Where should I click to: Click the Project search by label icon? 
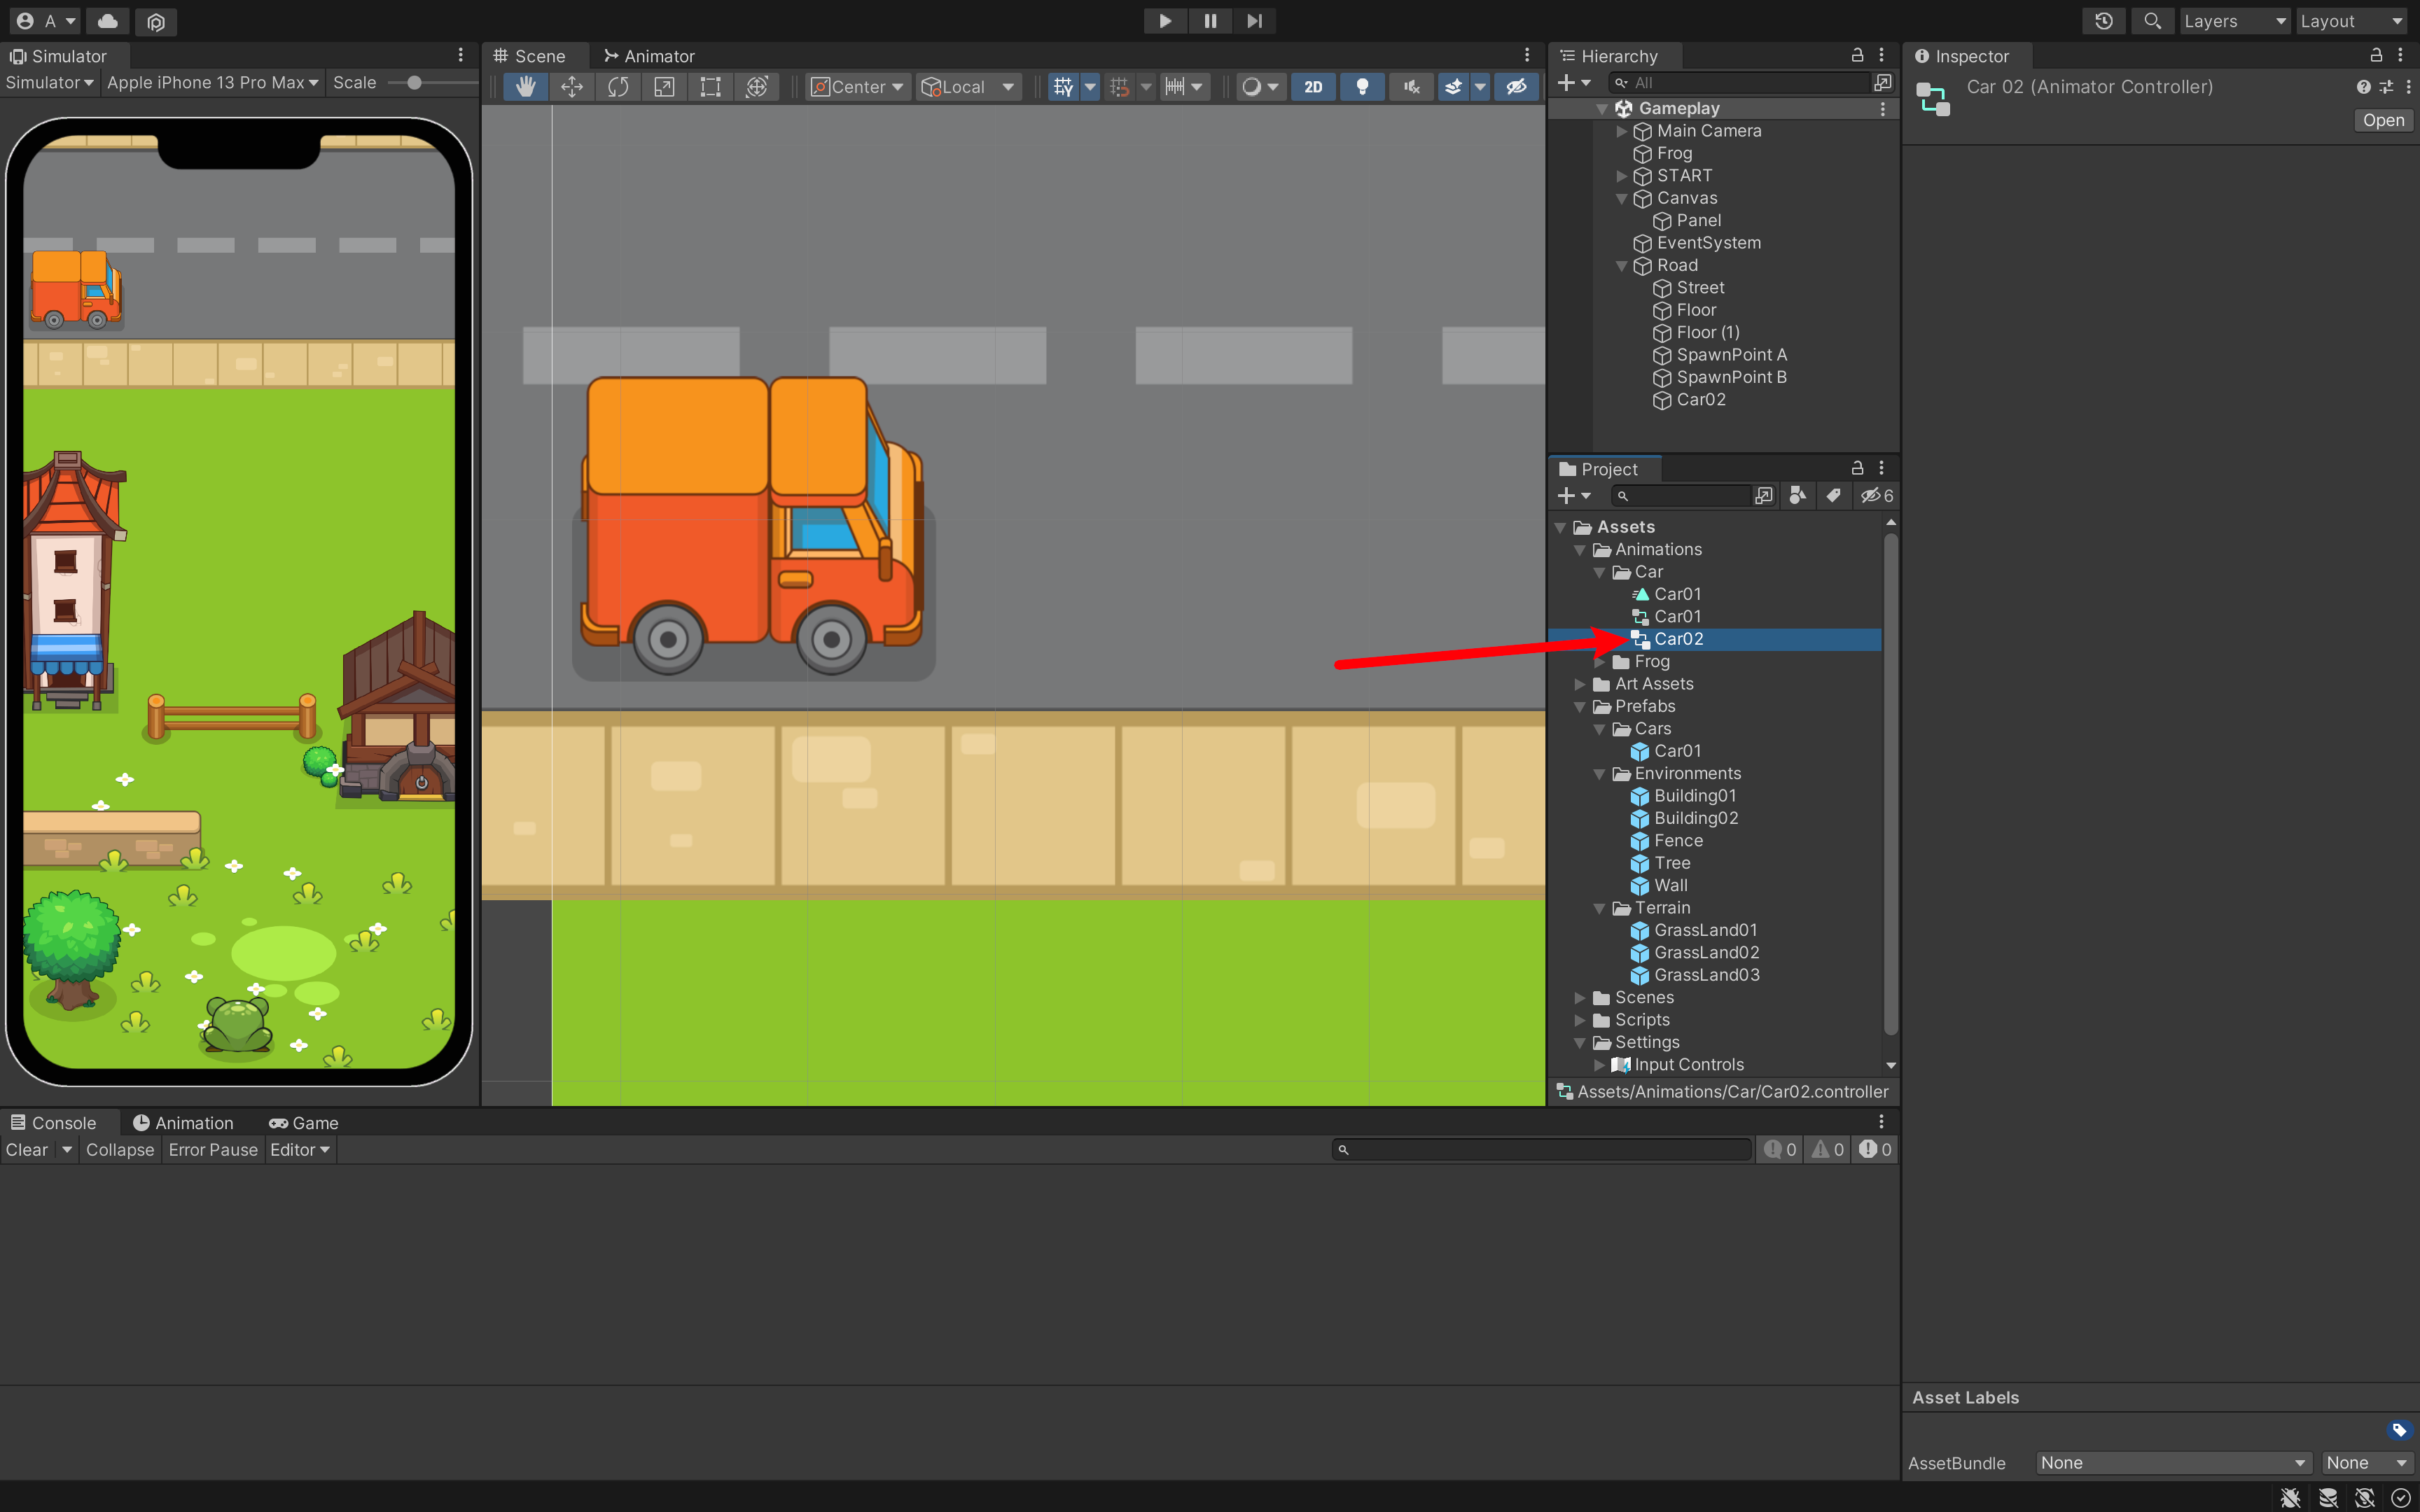tap(1833, 495)
